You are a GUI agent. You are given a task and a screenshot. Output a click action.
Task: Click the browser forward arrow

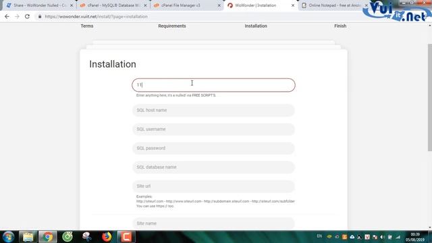(x=17, y=16)
